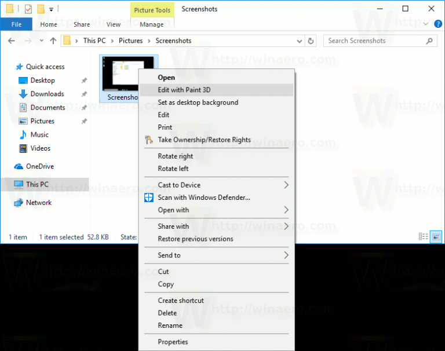
Task: Open the address bar history dropdown
Action: pos(299,41)
